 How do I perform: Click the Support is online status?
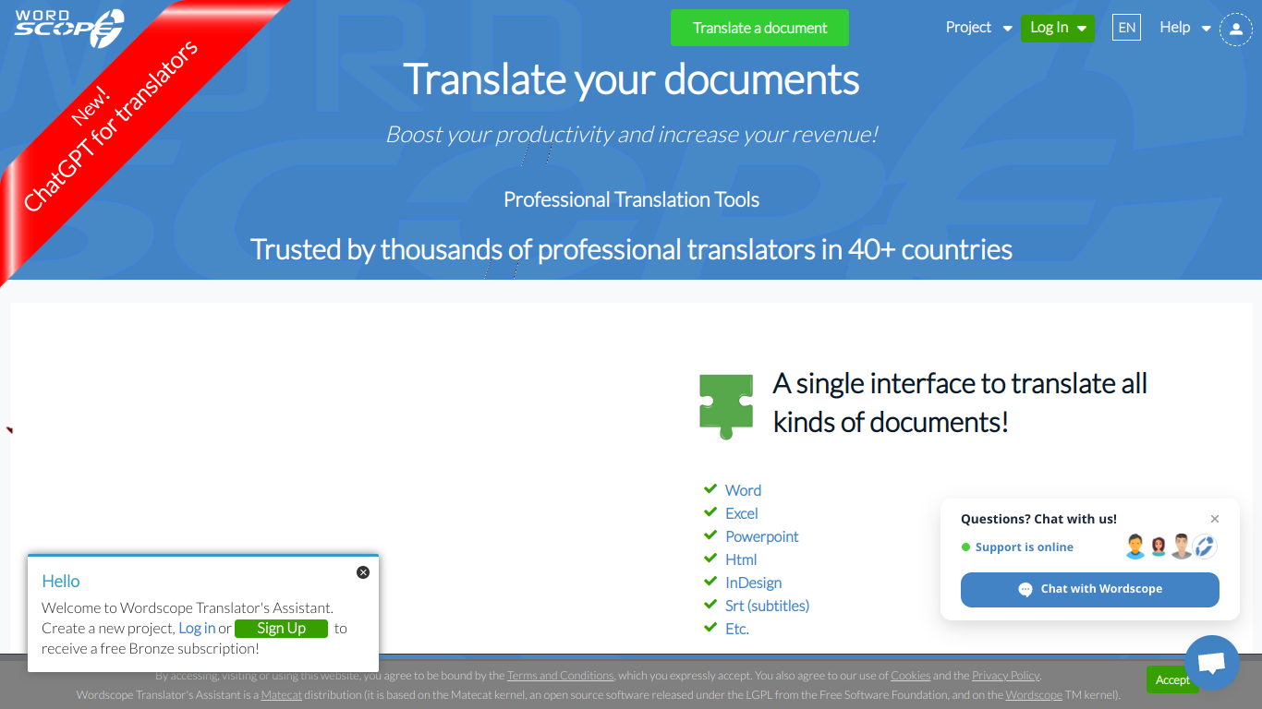tap(1017, 547)
